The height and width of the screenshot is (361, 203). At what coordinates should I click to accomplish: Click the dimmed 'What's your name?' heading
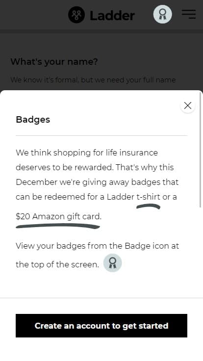54,62
